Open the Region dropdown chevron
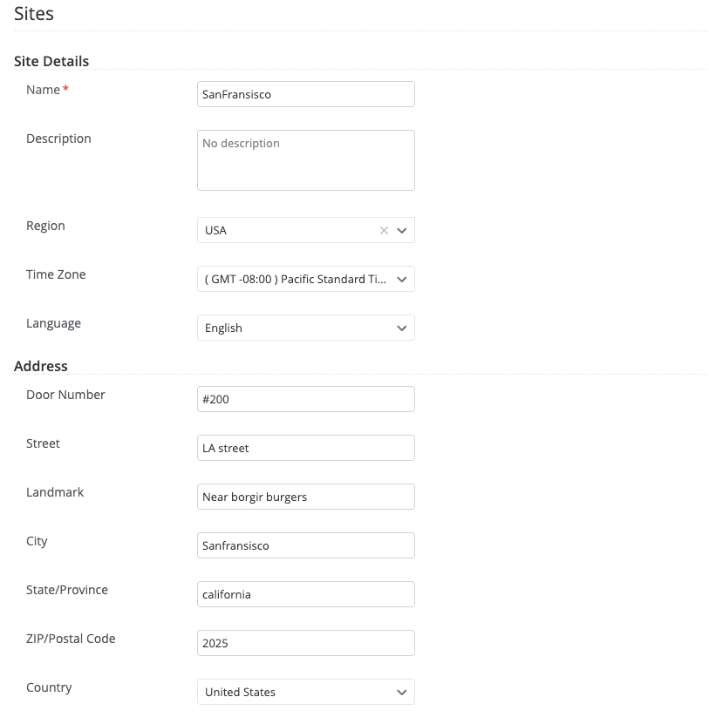Image resolution: width=709 pixels, height=724 pixels. tap(402, 230)
